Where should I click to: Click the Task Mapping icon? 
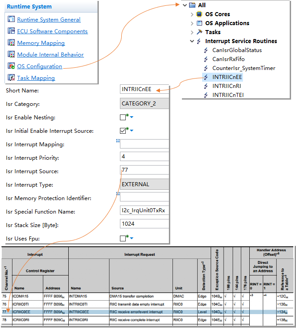tap(11, 78)
